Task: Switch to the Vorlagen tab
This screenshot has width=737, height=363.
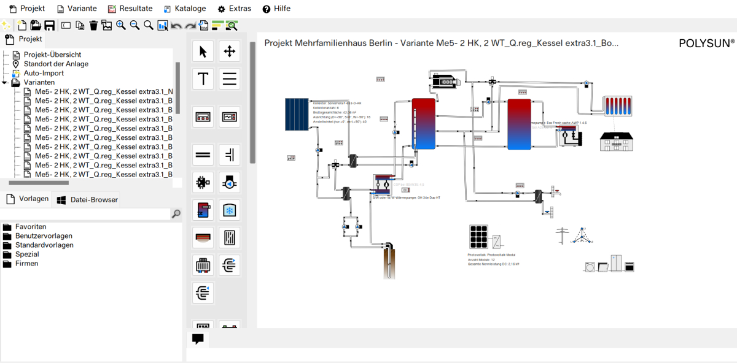Action: [27, 199]
